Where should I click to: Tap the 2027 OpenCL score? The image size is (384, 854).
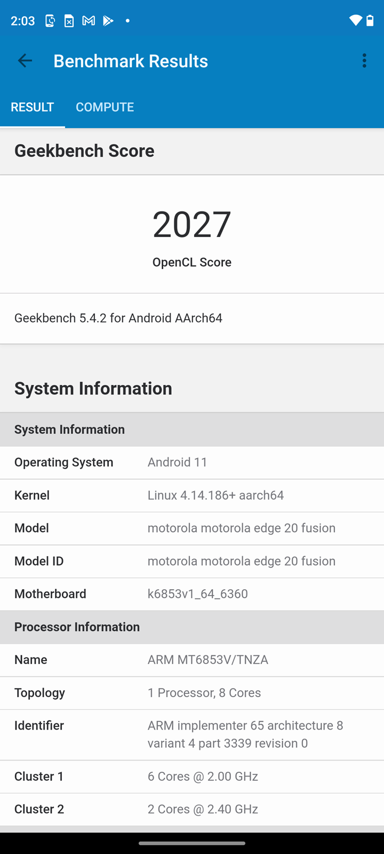click(192, 224)
